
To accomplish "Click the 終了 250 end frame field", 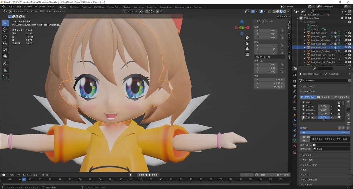I will [x=282, y=175].
